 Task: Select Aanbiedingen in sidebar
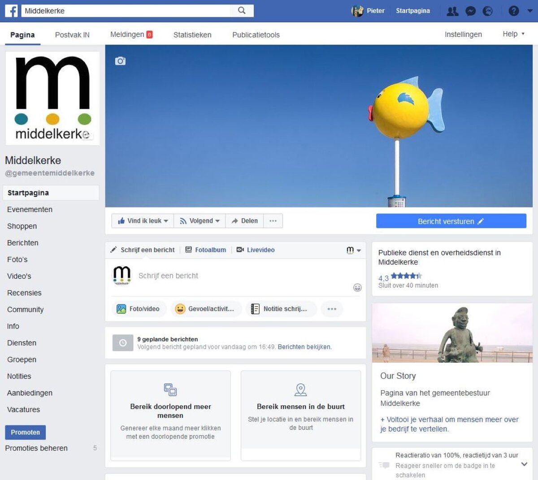(x=30, y=393)
